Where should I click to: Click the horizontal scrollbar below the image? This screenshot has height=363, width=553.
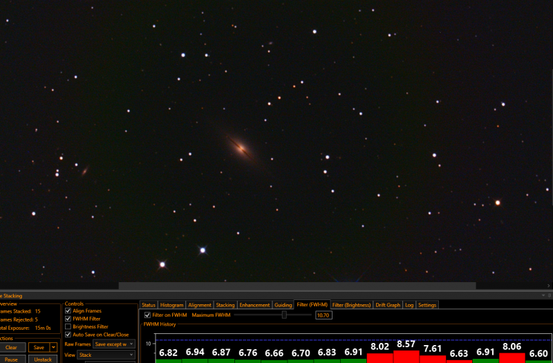(x=297, y=286)
